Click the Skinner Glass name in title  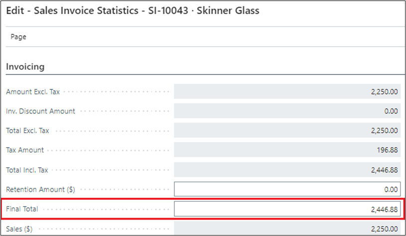229,10
